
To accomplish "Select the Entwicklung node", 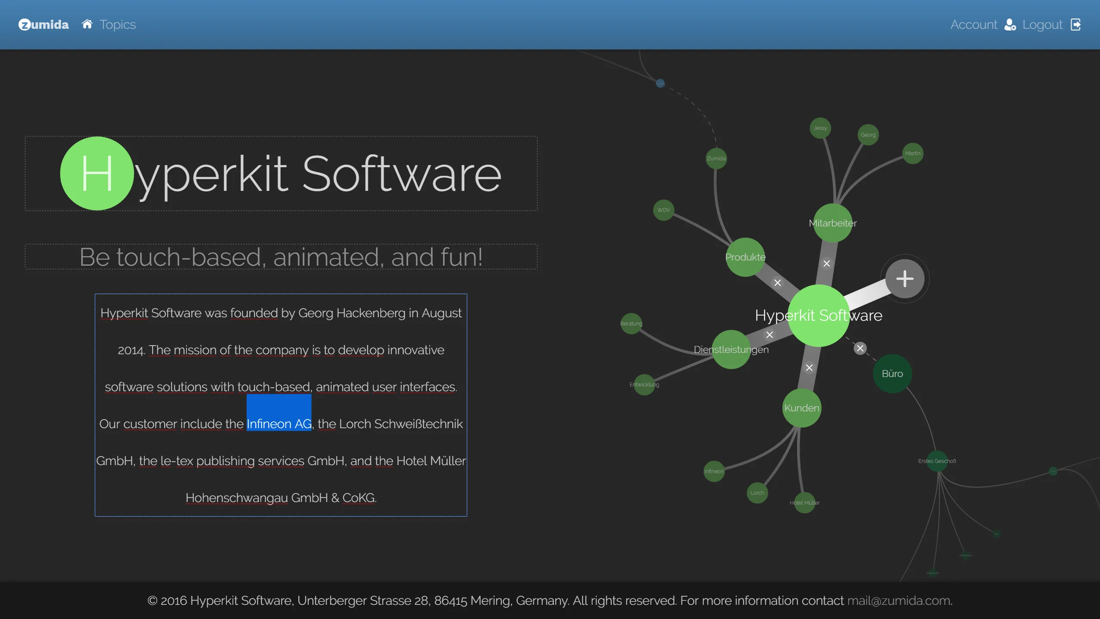I will tap(645, 385).
